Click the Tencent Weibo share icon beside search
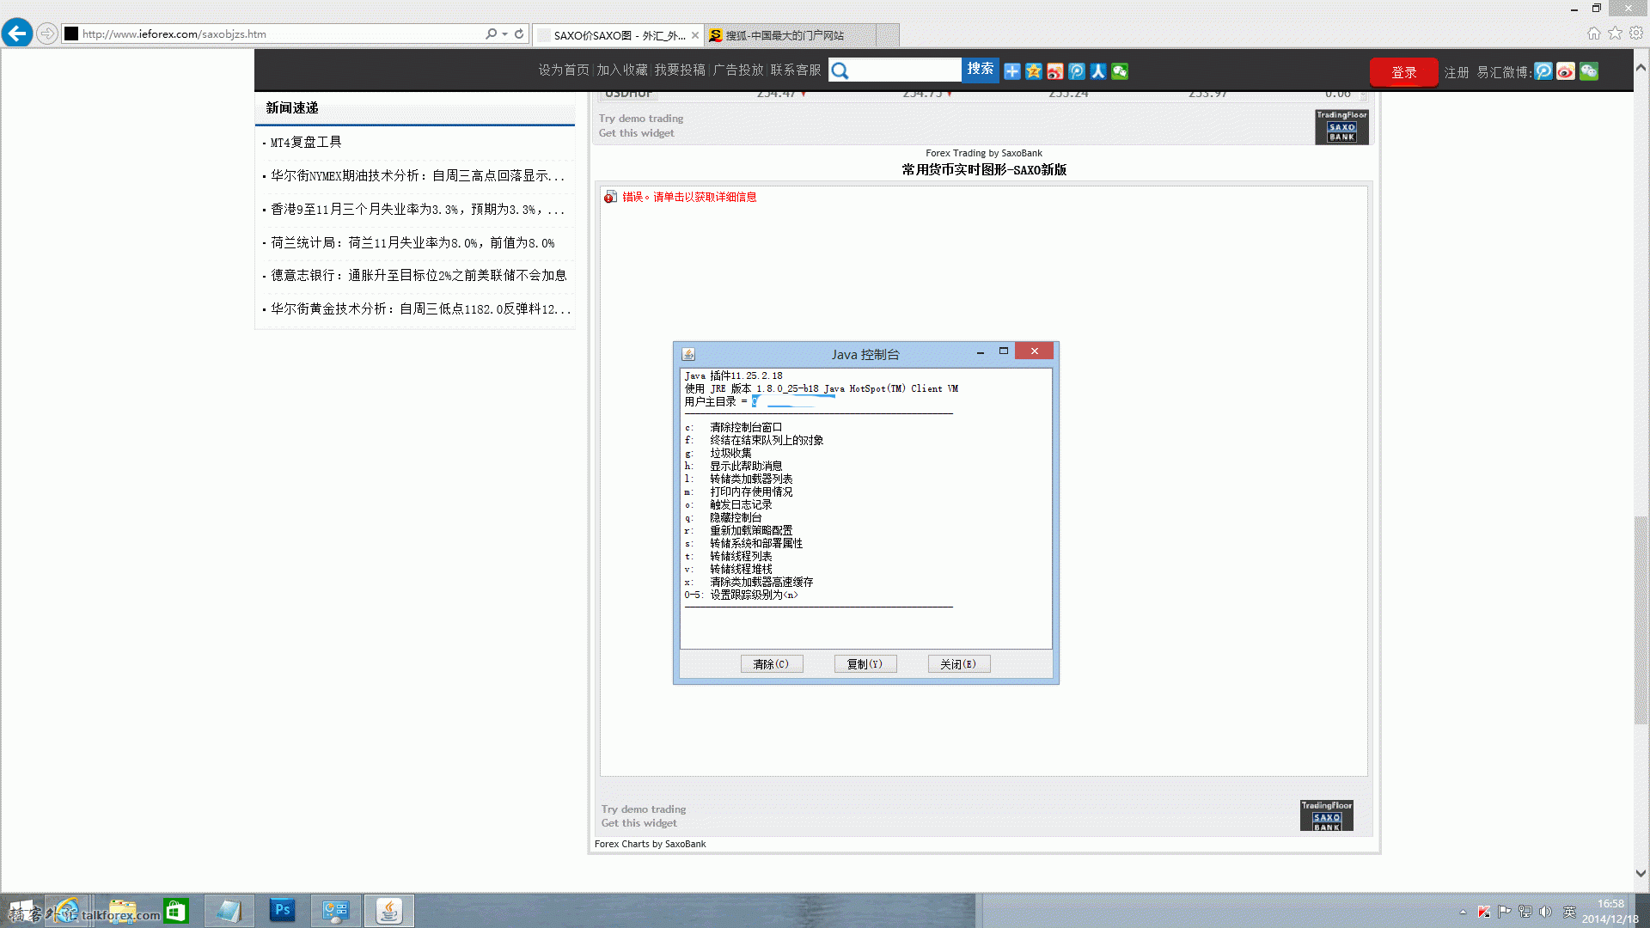1650x928 pixels. coord(1077,71)
